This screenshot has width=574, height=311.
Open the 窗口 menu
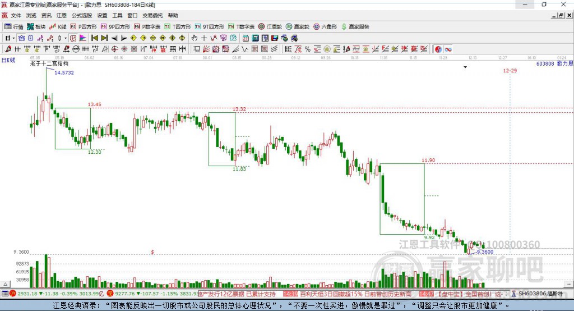(132, 15)
